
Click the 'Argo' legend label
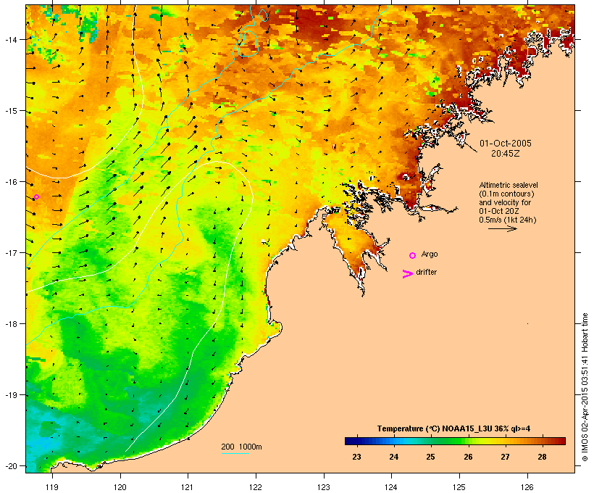(x=430, y=254)
